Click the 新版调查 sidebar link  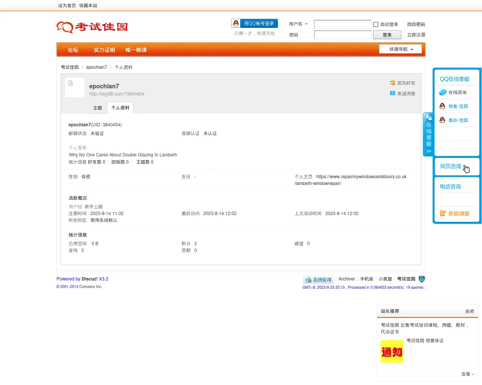(x=459, y=214)
